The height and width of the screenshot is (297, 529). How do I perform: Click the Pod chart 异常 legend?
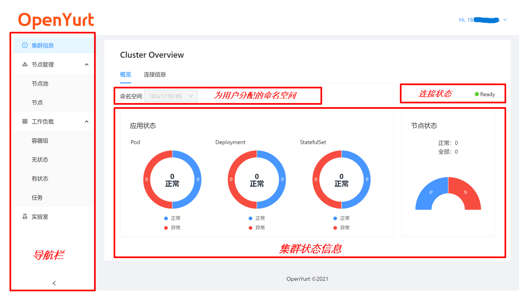coord(172,228)
